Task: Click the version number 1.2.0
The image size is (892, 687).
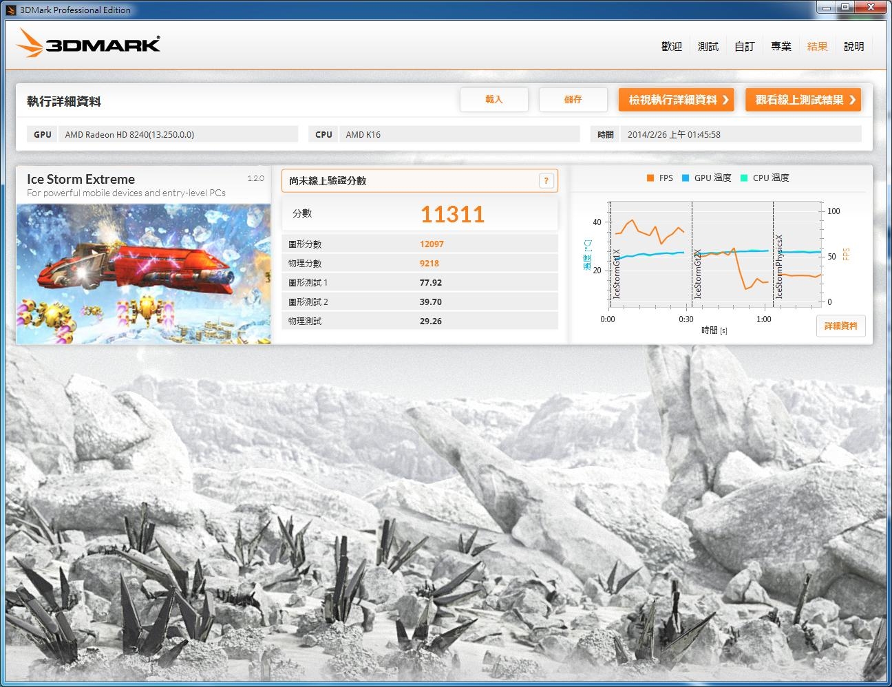Action: click(x=255, y=178)
